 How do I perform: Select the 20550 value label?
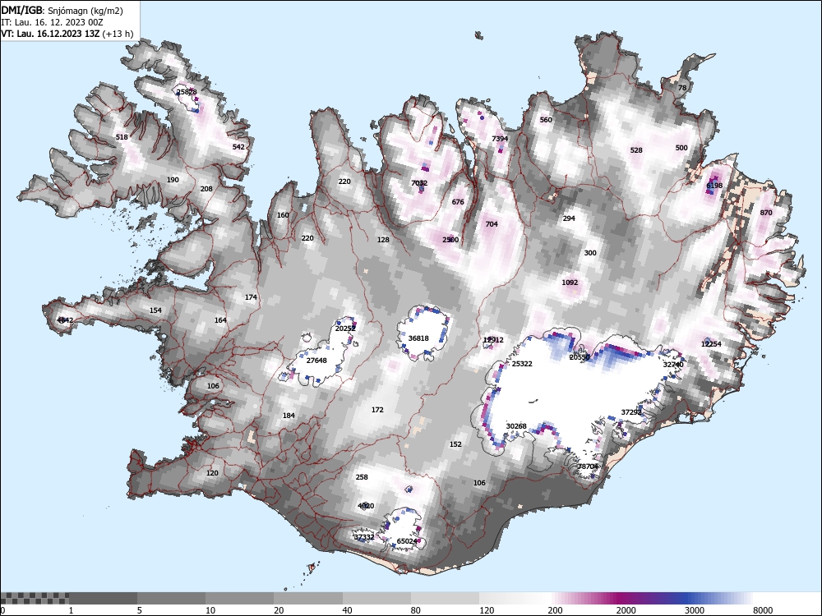tap(580, 357)
